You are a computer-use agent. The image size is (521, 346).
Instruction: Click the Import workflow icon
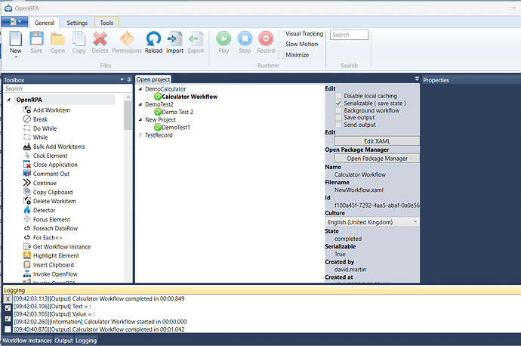coord(174,40)
